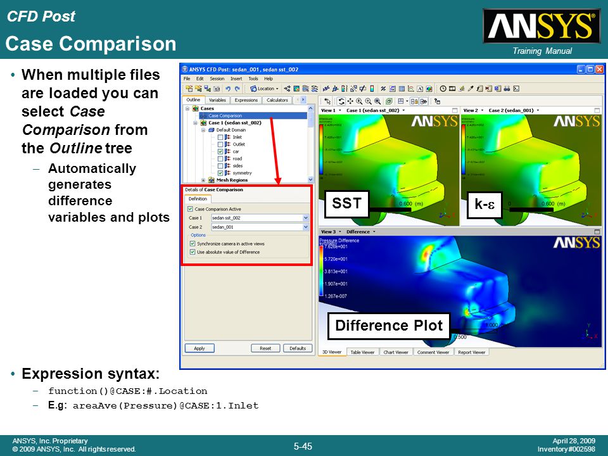Click the viewer shortcuts help icon
The image size is (608, 456).
click(437, 101)
